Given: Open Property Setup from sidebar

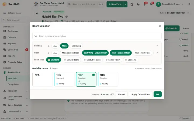Looking at the screenshot, I should 15,62.
